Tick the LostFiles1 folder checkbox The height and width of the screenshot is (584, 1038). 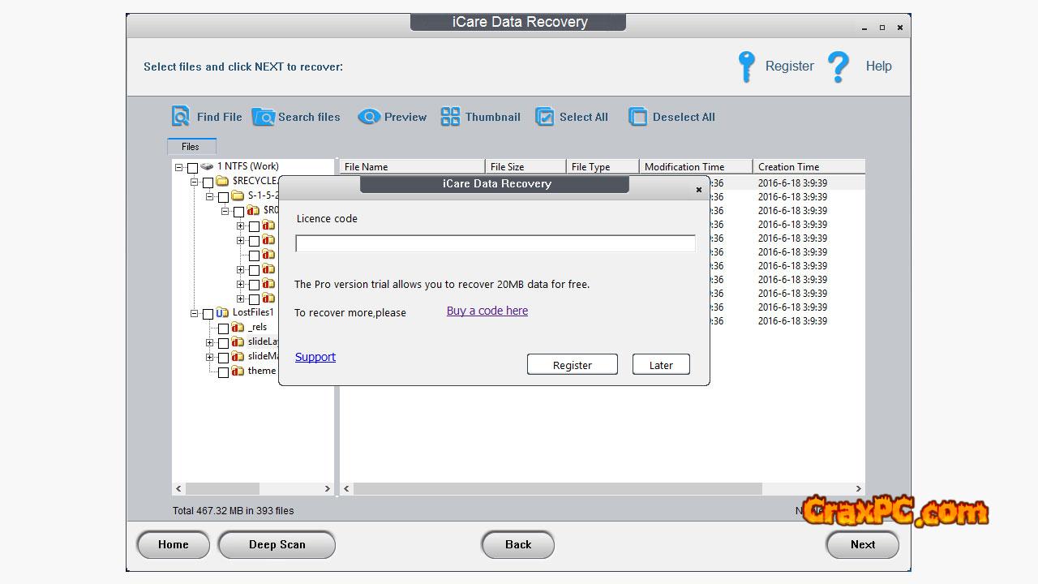pyautogui.click(x=208, y=314)
